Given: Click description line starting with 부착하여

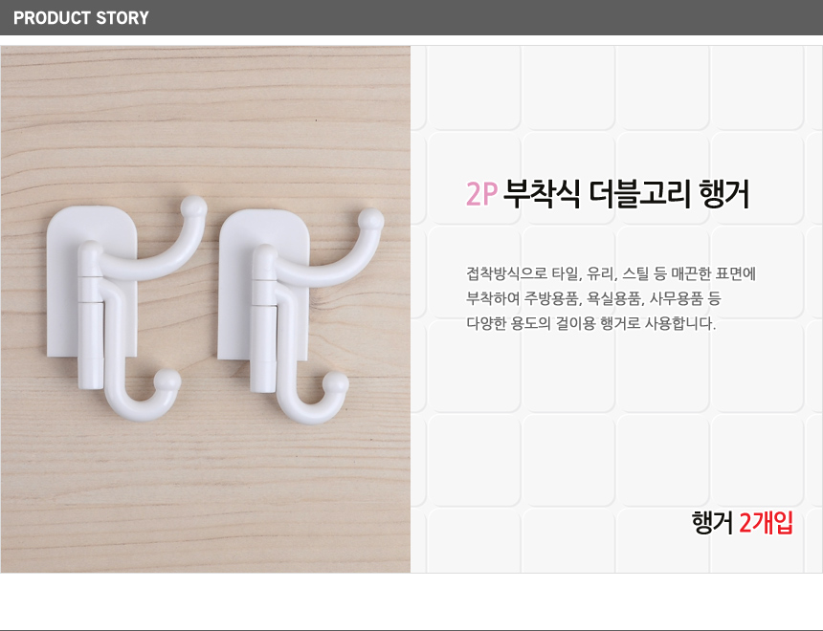Looking at the screenshot, I should (593, 298).
